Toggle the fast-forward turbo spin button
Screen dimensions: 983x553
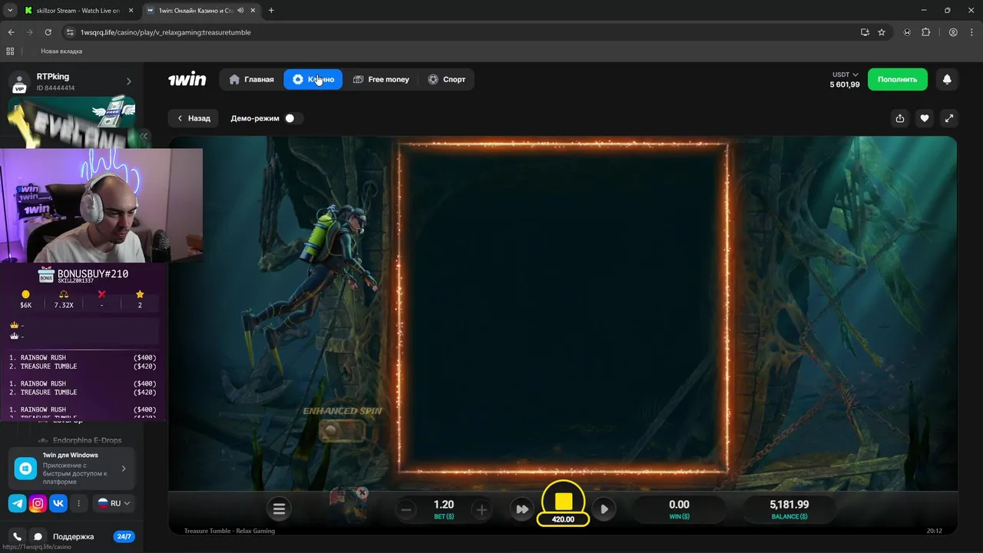click(522, 509)
